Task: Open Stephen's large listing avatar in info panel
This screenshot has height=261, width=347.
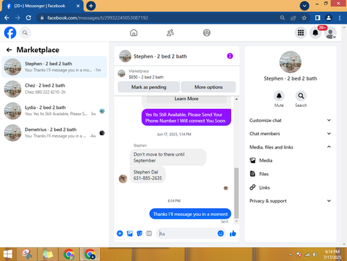Action: point(290,62)
